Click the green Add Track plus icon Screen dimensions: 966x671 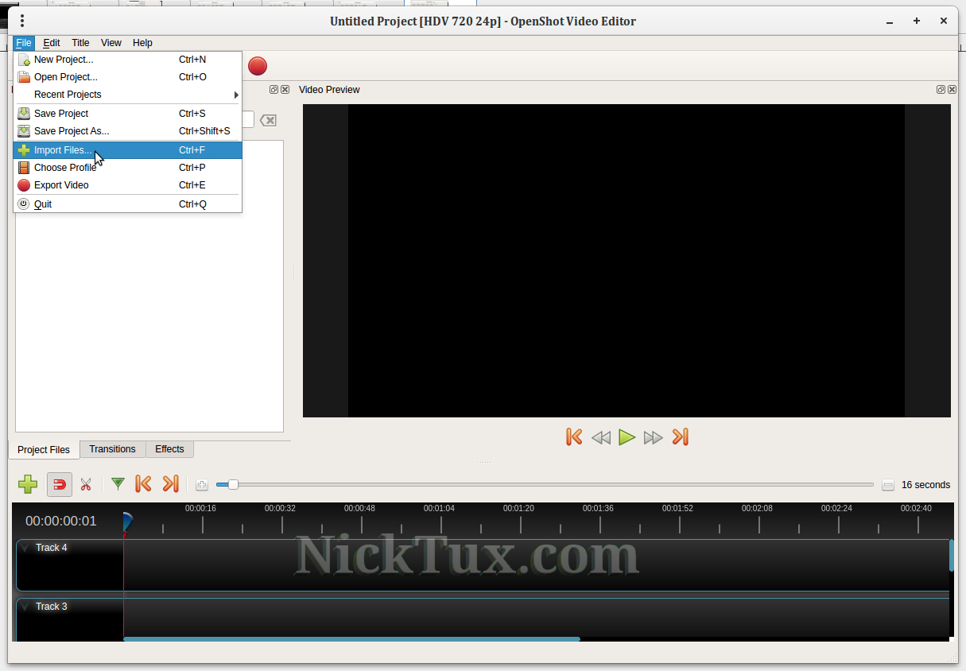(x=28, y=484)
